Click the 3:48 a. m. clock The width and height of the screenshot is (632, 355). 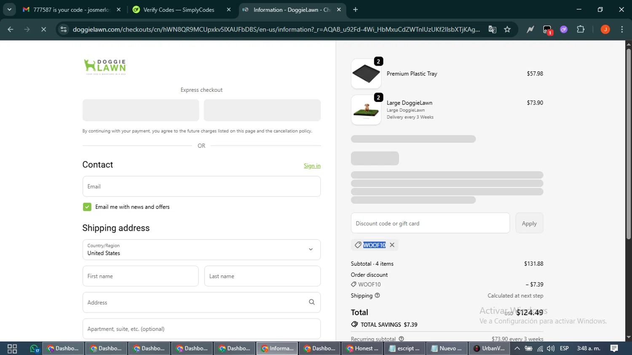pyautogui.click(x=589, y=348)
